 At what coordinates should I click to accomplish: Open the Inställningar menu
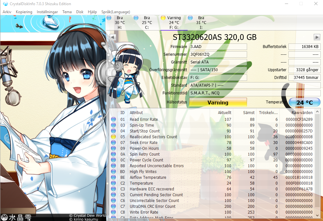[47, 12]
